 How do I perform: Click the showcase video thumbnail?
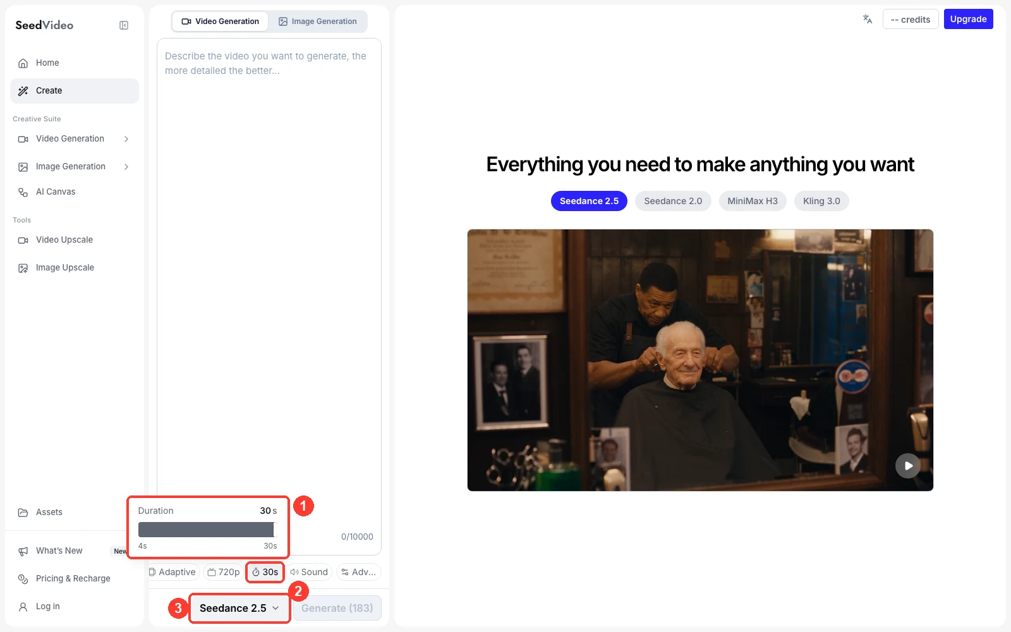[x=700, y=360]
